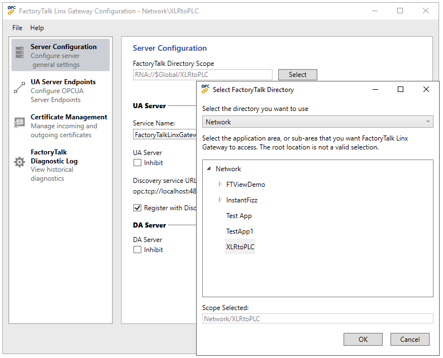Click the Certificate Management certificate icon

[20, 123]
